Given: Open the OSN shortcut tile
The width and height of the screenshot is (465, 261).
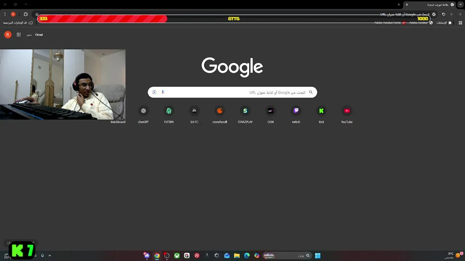Looking at the screenshot, I should pos(270,115).
